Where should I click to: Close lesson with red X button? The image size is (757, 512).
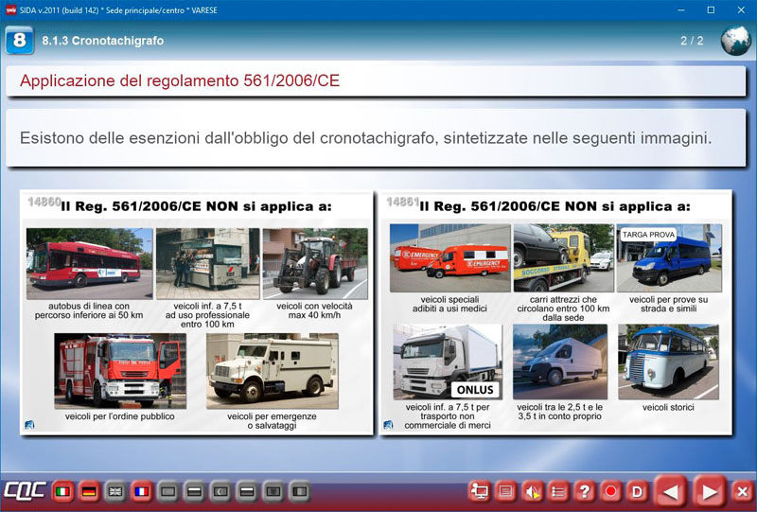742,492
